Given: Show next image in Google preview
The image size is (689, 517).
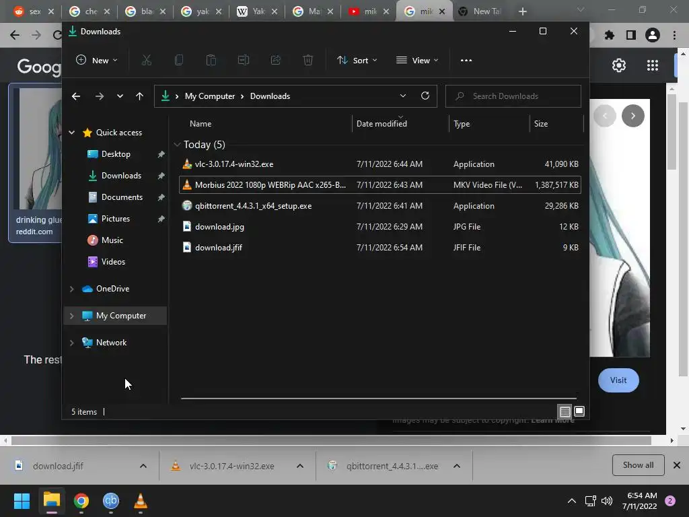Looking at the screenshot, I should (x=632, y=116).
